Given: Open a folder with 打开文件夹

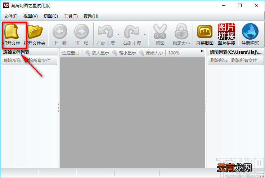Looking at the screenshot, I should point(35,34).
